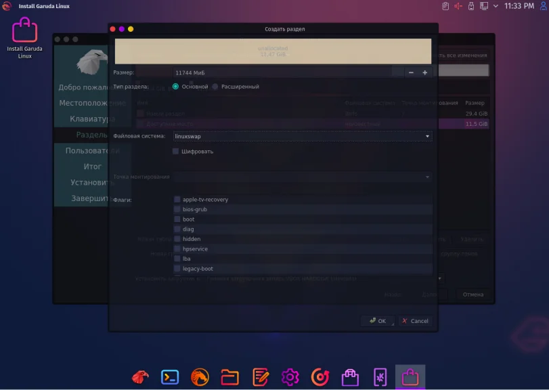Check the bios-grub flag checkbox
The height and width of the screenshot is (390, 549).
click(176, 209)
